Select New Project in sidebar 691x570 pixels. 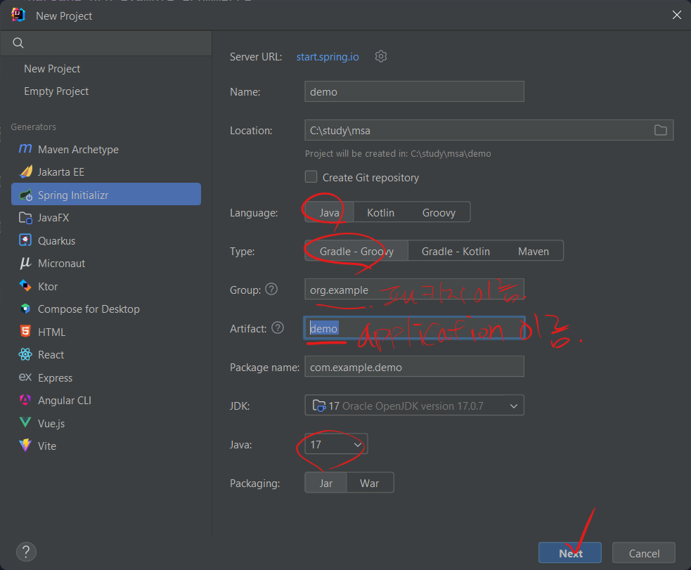(x=52, y=69)
